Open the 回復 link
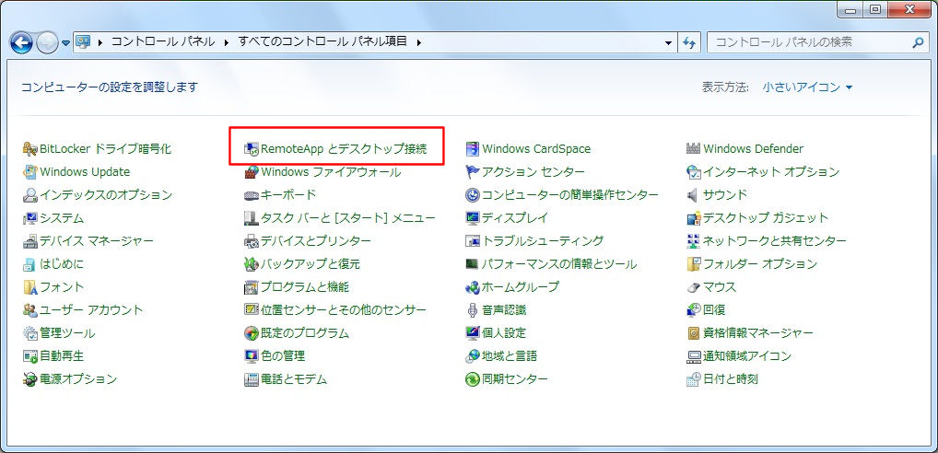The image size is (938, 453). pos(714,310)
